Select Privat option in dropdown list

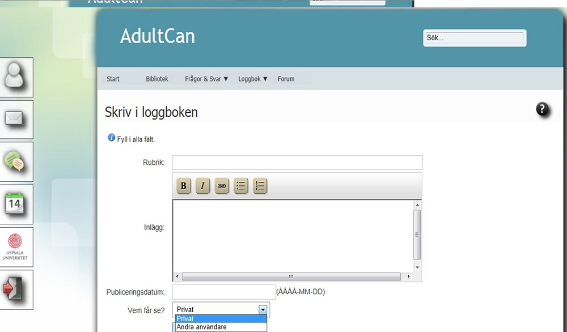[221, 318]
